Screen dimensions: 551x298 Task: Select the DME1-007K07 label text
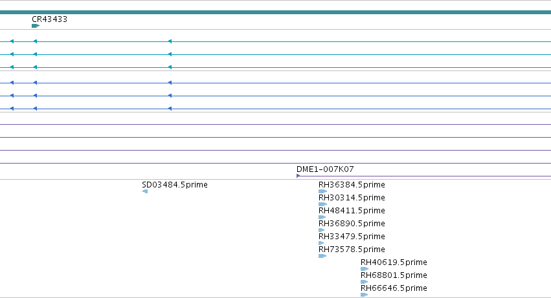(325, 169)
